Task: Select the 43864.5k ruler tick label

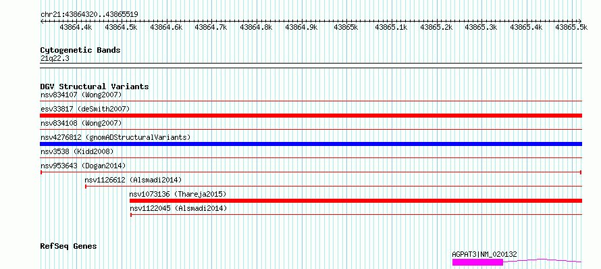Action: tap(121, 27)
